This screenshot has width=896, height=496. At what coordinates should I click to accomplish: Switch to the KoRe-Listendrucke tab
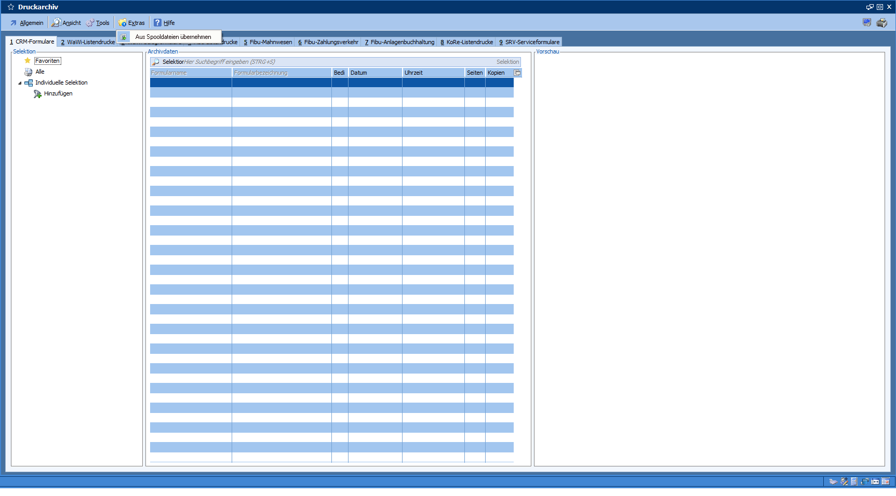[466, 42]
